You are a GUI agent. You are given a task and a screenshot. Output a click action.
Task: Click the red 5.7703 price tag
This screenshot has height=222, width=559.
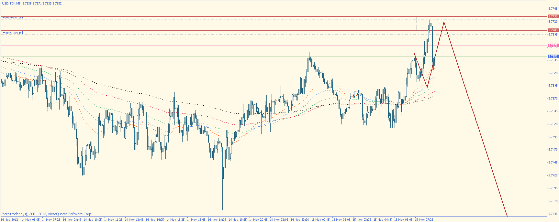tap(553, 30)
